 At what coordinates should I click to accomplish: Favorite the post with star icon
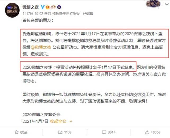pos(17,132)
